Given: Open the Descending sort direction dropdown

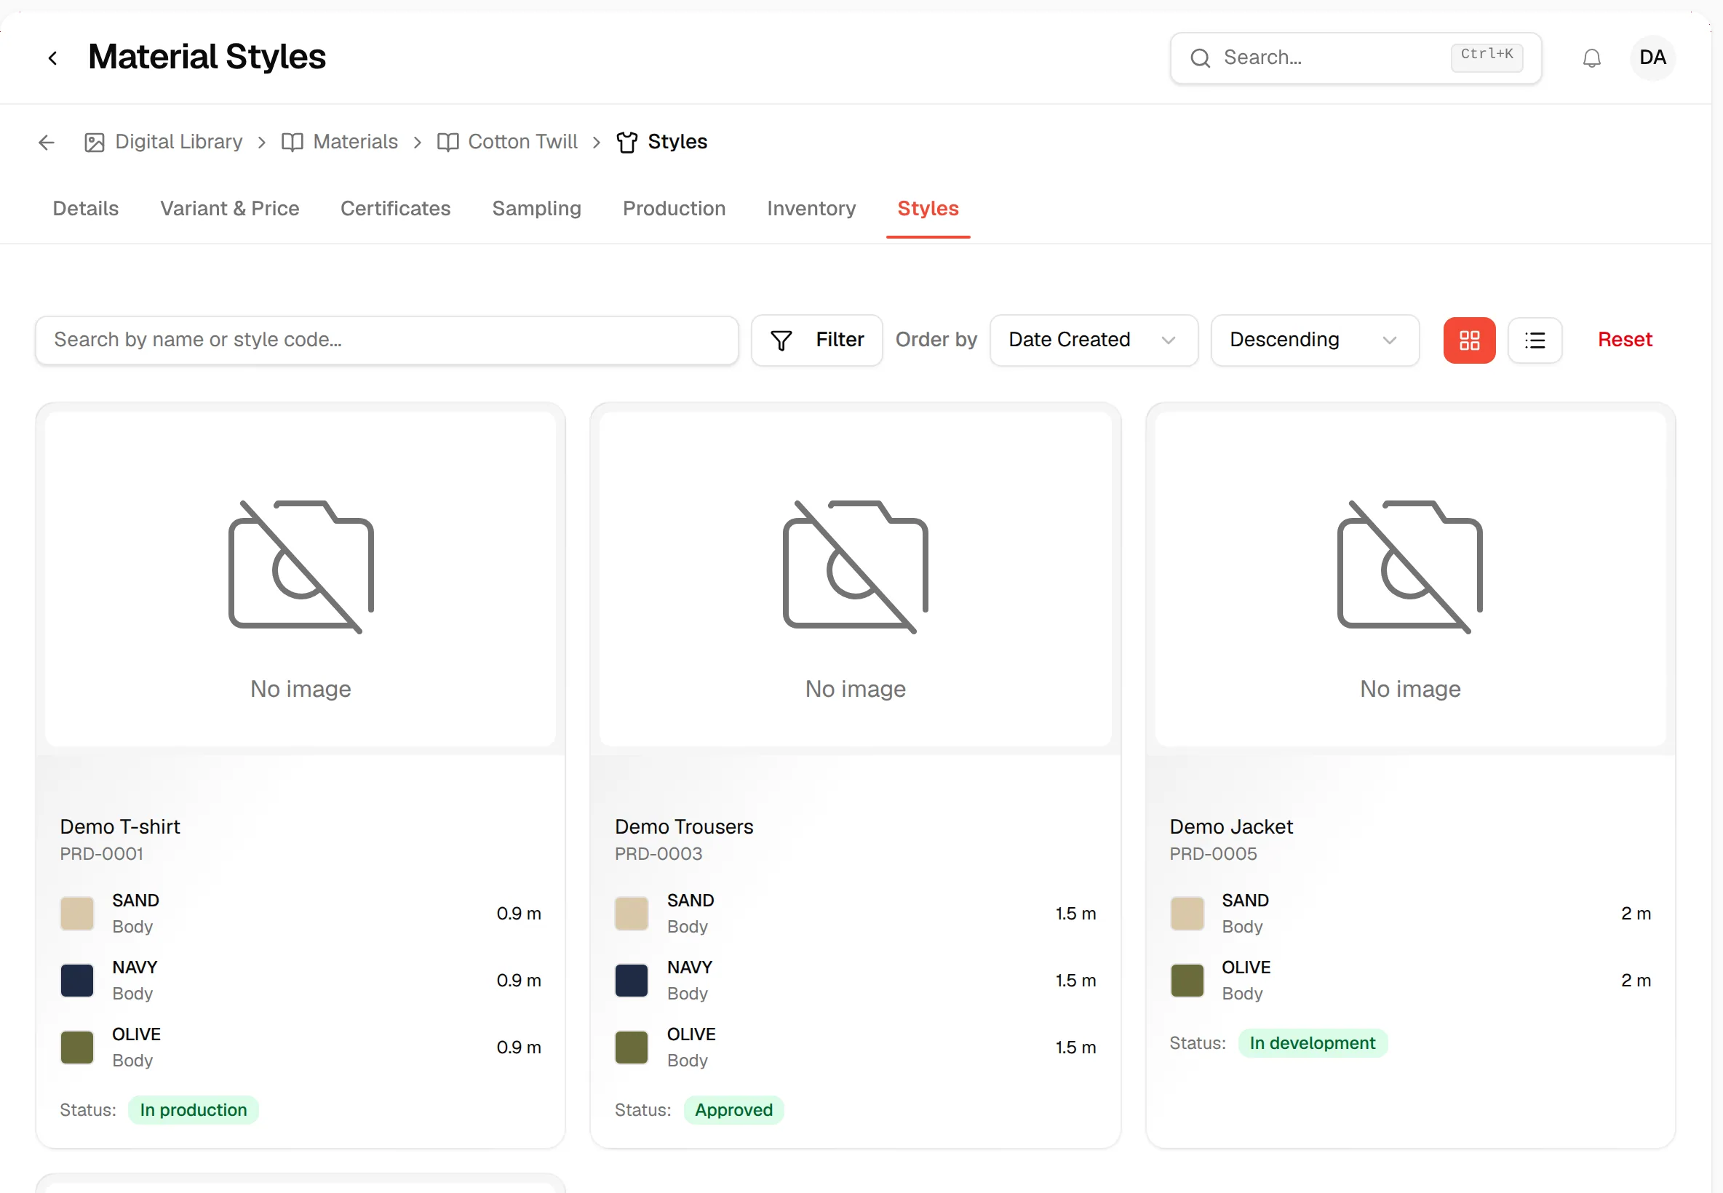Looking at the screenshot, I should coord(1315,340).
